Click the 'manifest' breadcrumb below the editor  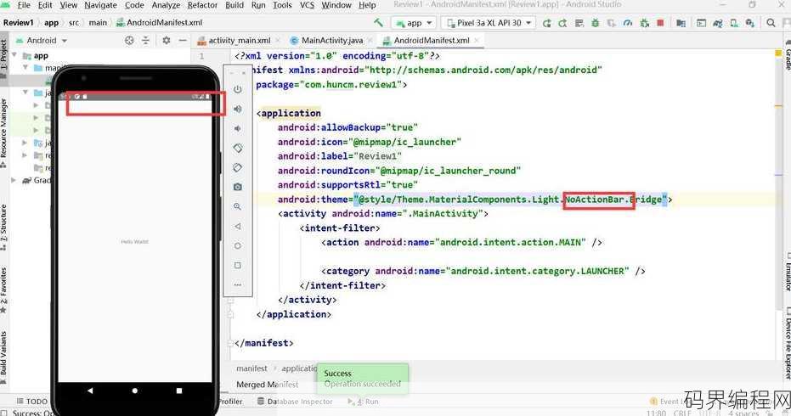(x=251, y=368)
